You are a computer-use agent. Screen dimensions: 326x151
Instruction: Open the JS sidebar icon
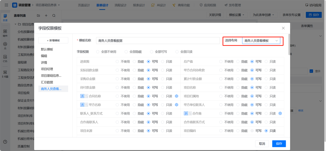(x=5, y=46)
